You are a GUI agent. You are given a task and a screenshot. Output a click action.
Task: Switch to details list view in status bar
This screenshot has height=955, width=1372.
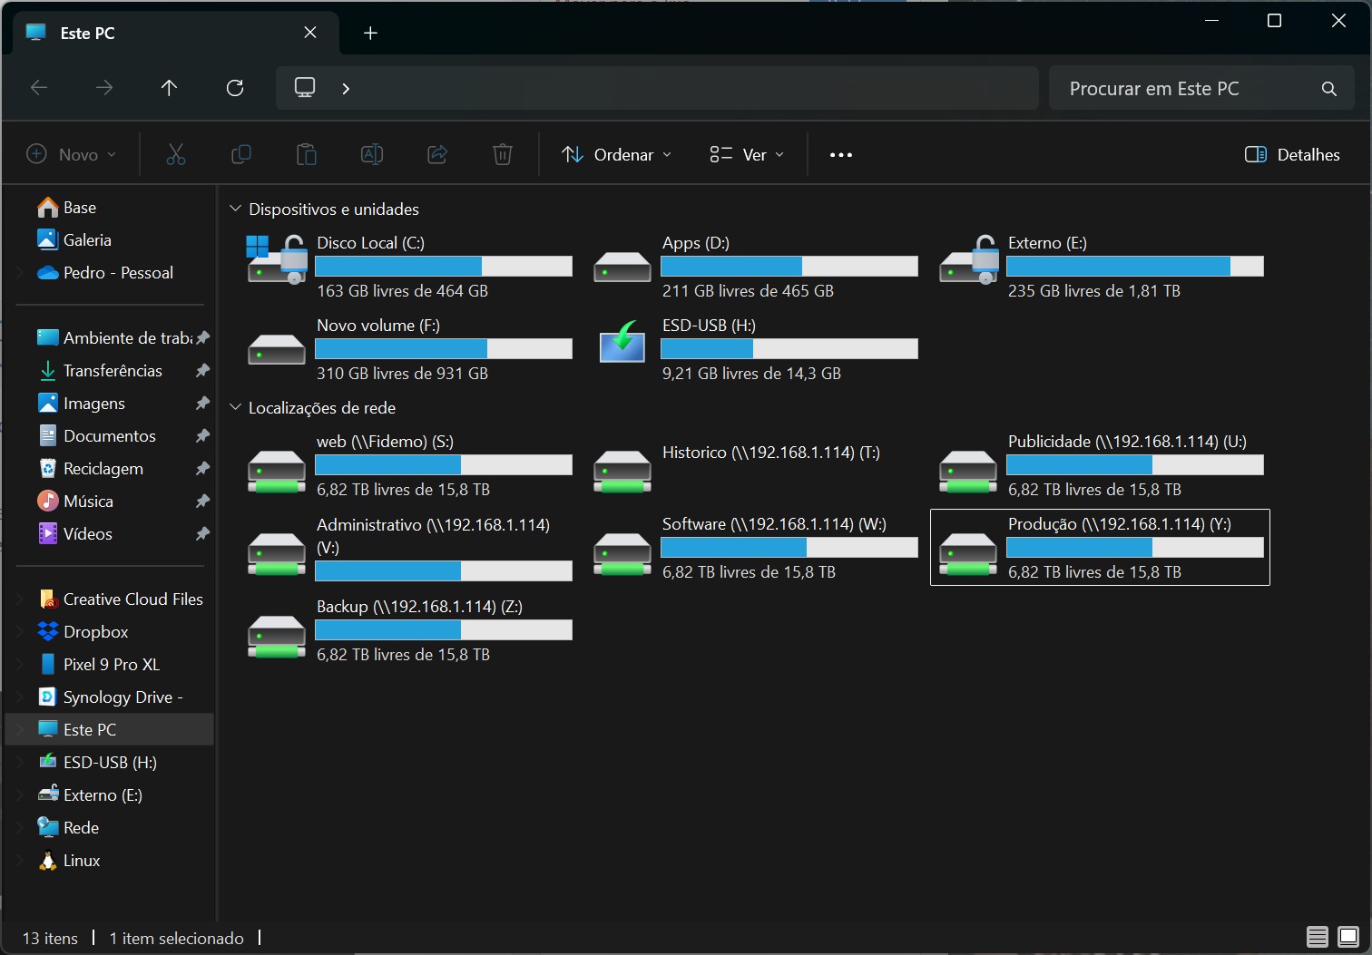(x=1317, y=937)
